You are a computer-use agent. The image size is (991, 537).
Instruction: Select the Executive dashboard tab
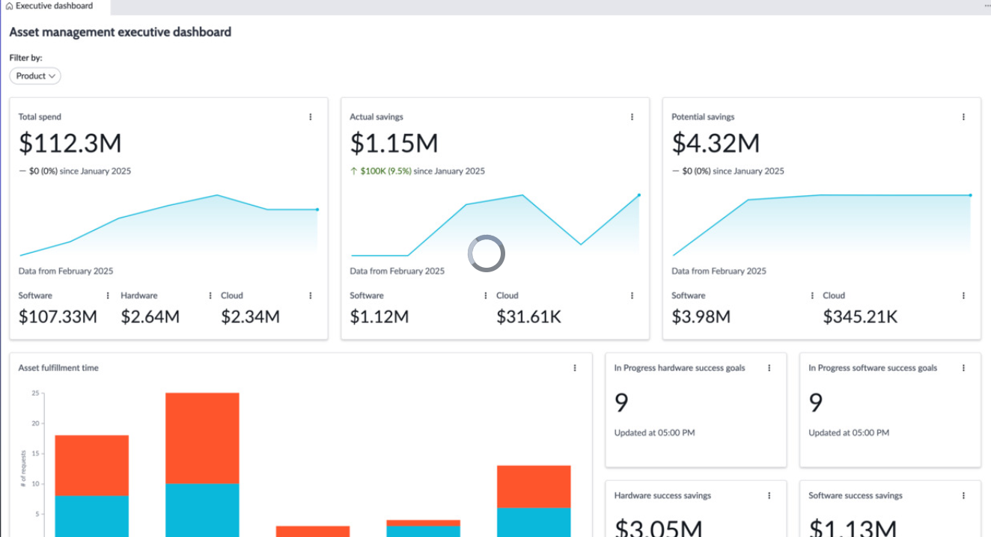(54, 6)
